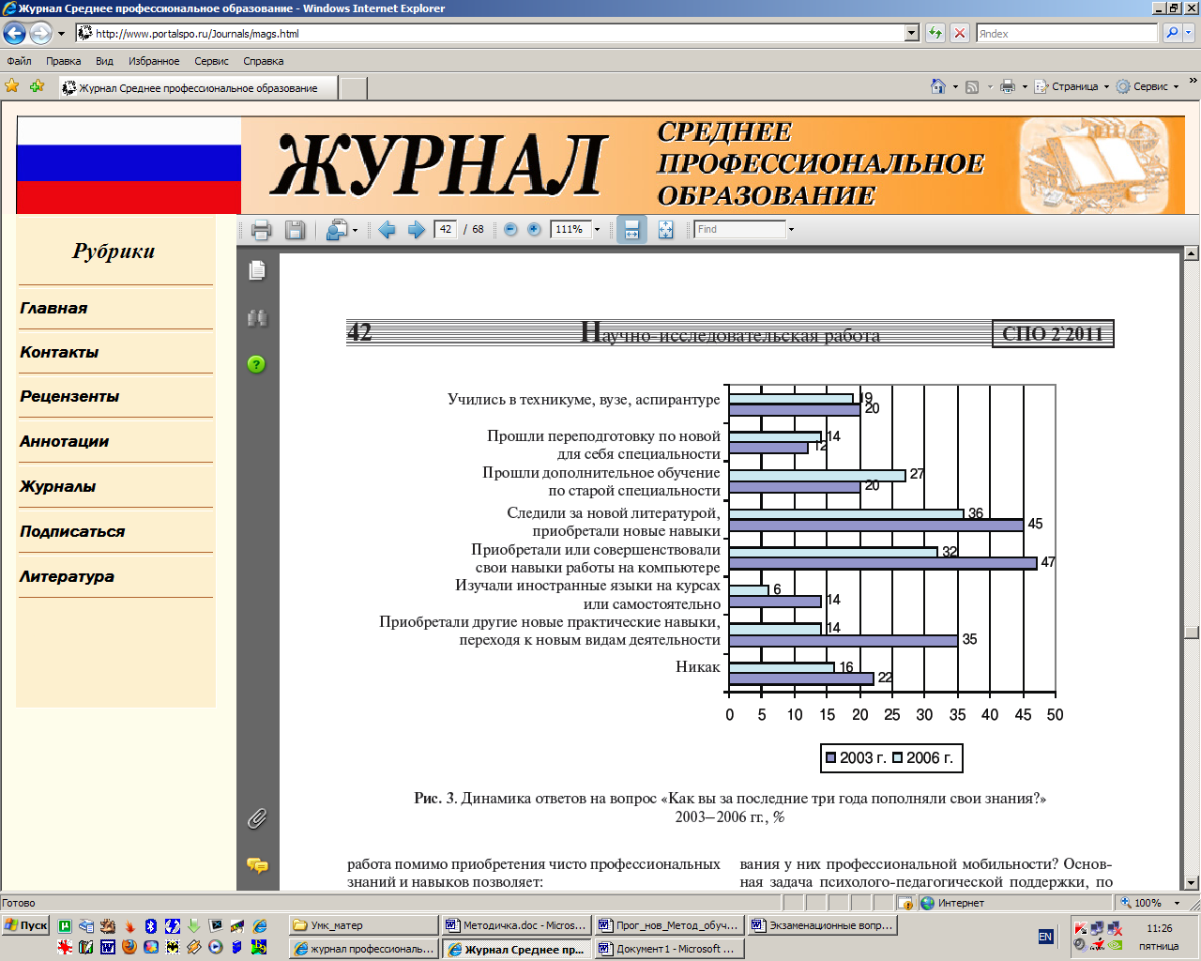This screenshot has height=961, width=1201.
Task: Click the IE toolbar Print icon
Action: [1008, 86]
